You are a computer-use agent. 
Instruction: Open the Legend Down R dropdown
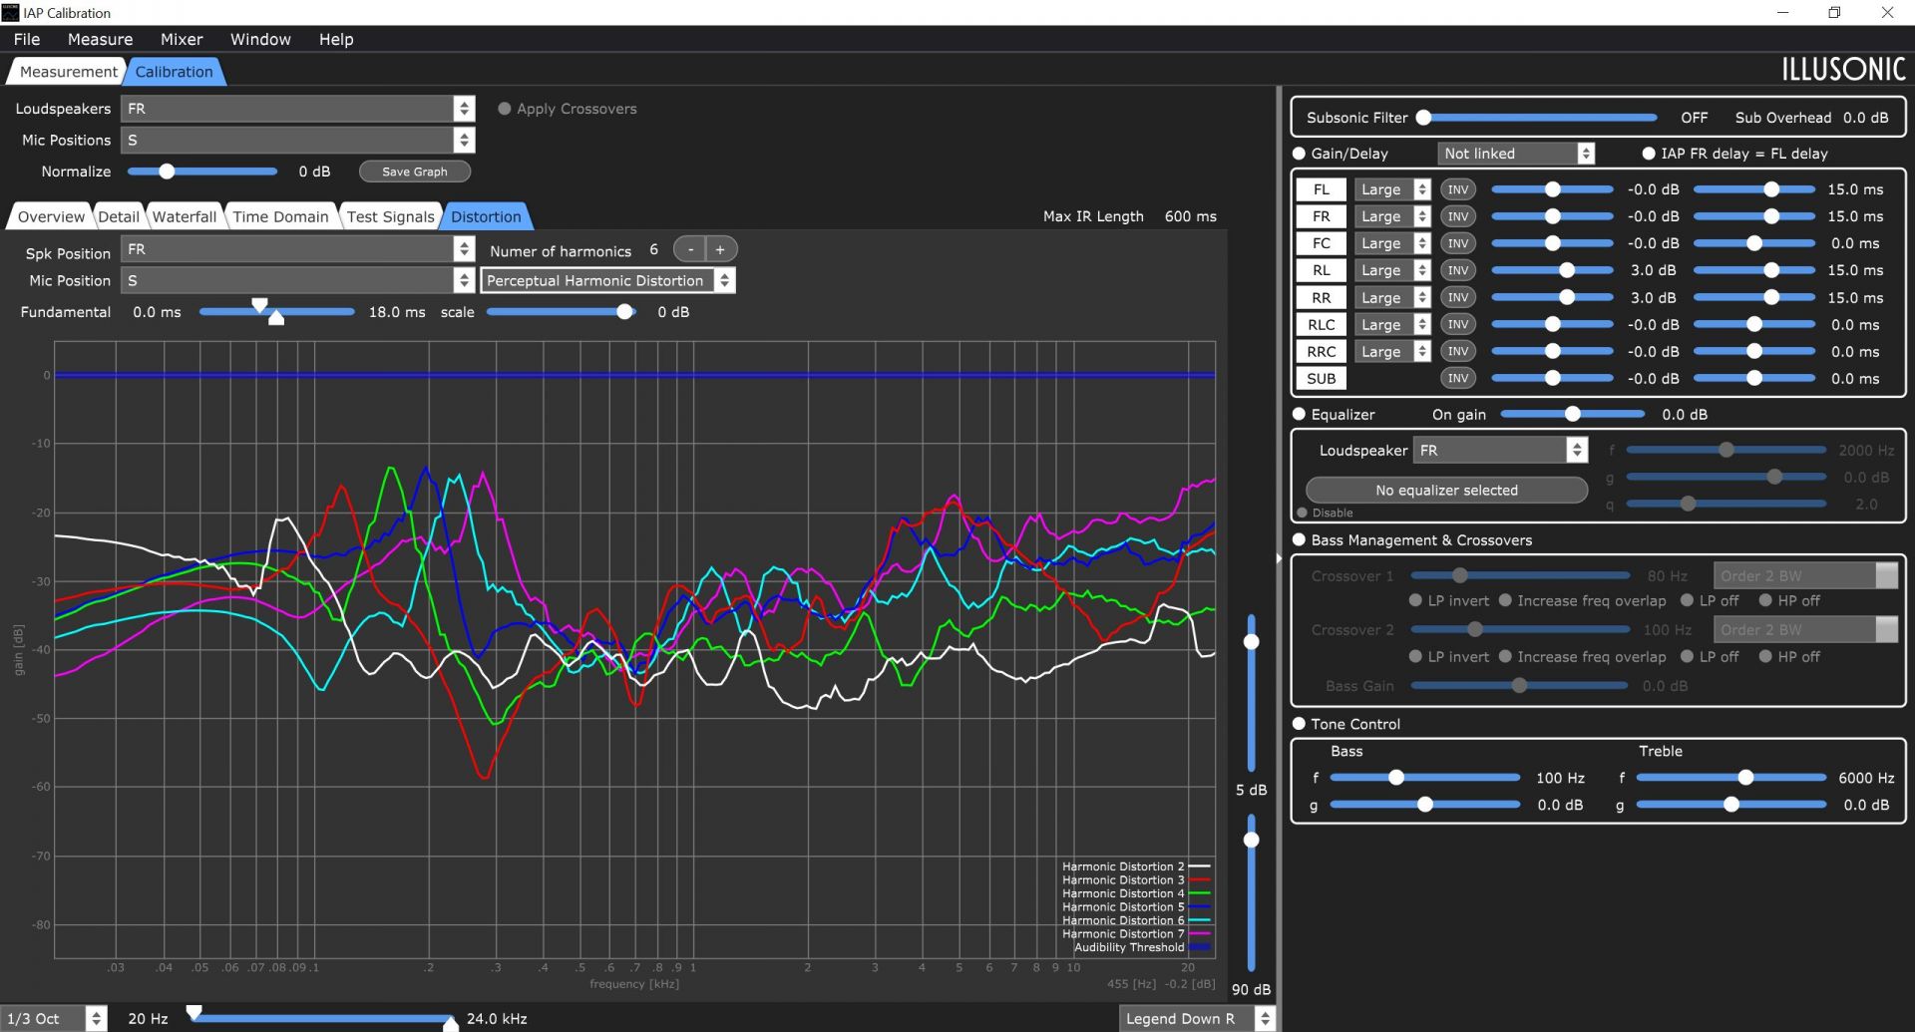(x=1197, y=1018)
